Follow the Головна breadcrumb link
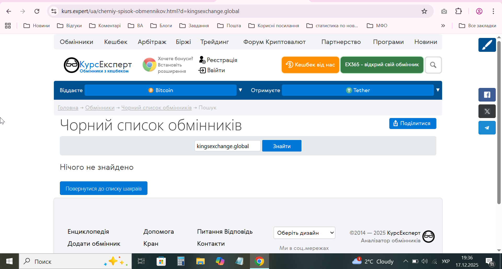This screenshot has width=502, height=269. 68,108
